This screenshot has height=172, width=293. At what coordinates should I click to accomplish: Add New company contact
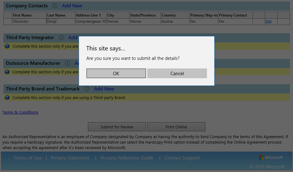pyautogui.click(x=72, y=6)
